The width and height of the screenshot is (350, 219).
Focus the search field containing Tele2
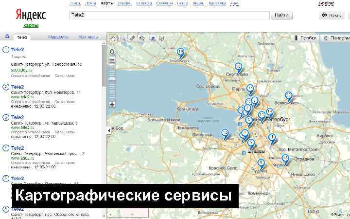tap(170, 15)
